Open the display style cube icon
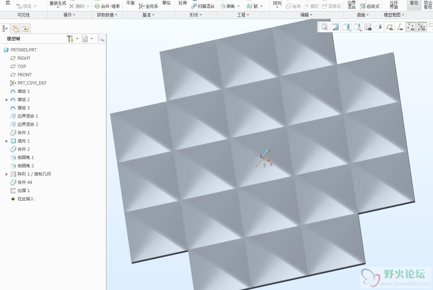 346,27
